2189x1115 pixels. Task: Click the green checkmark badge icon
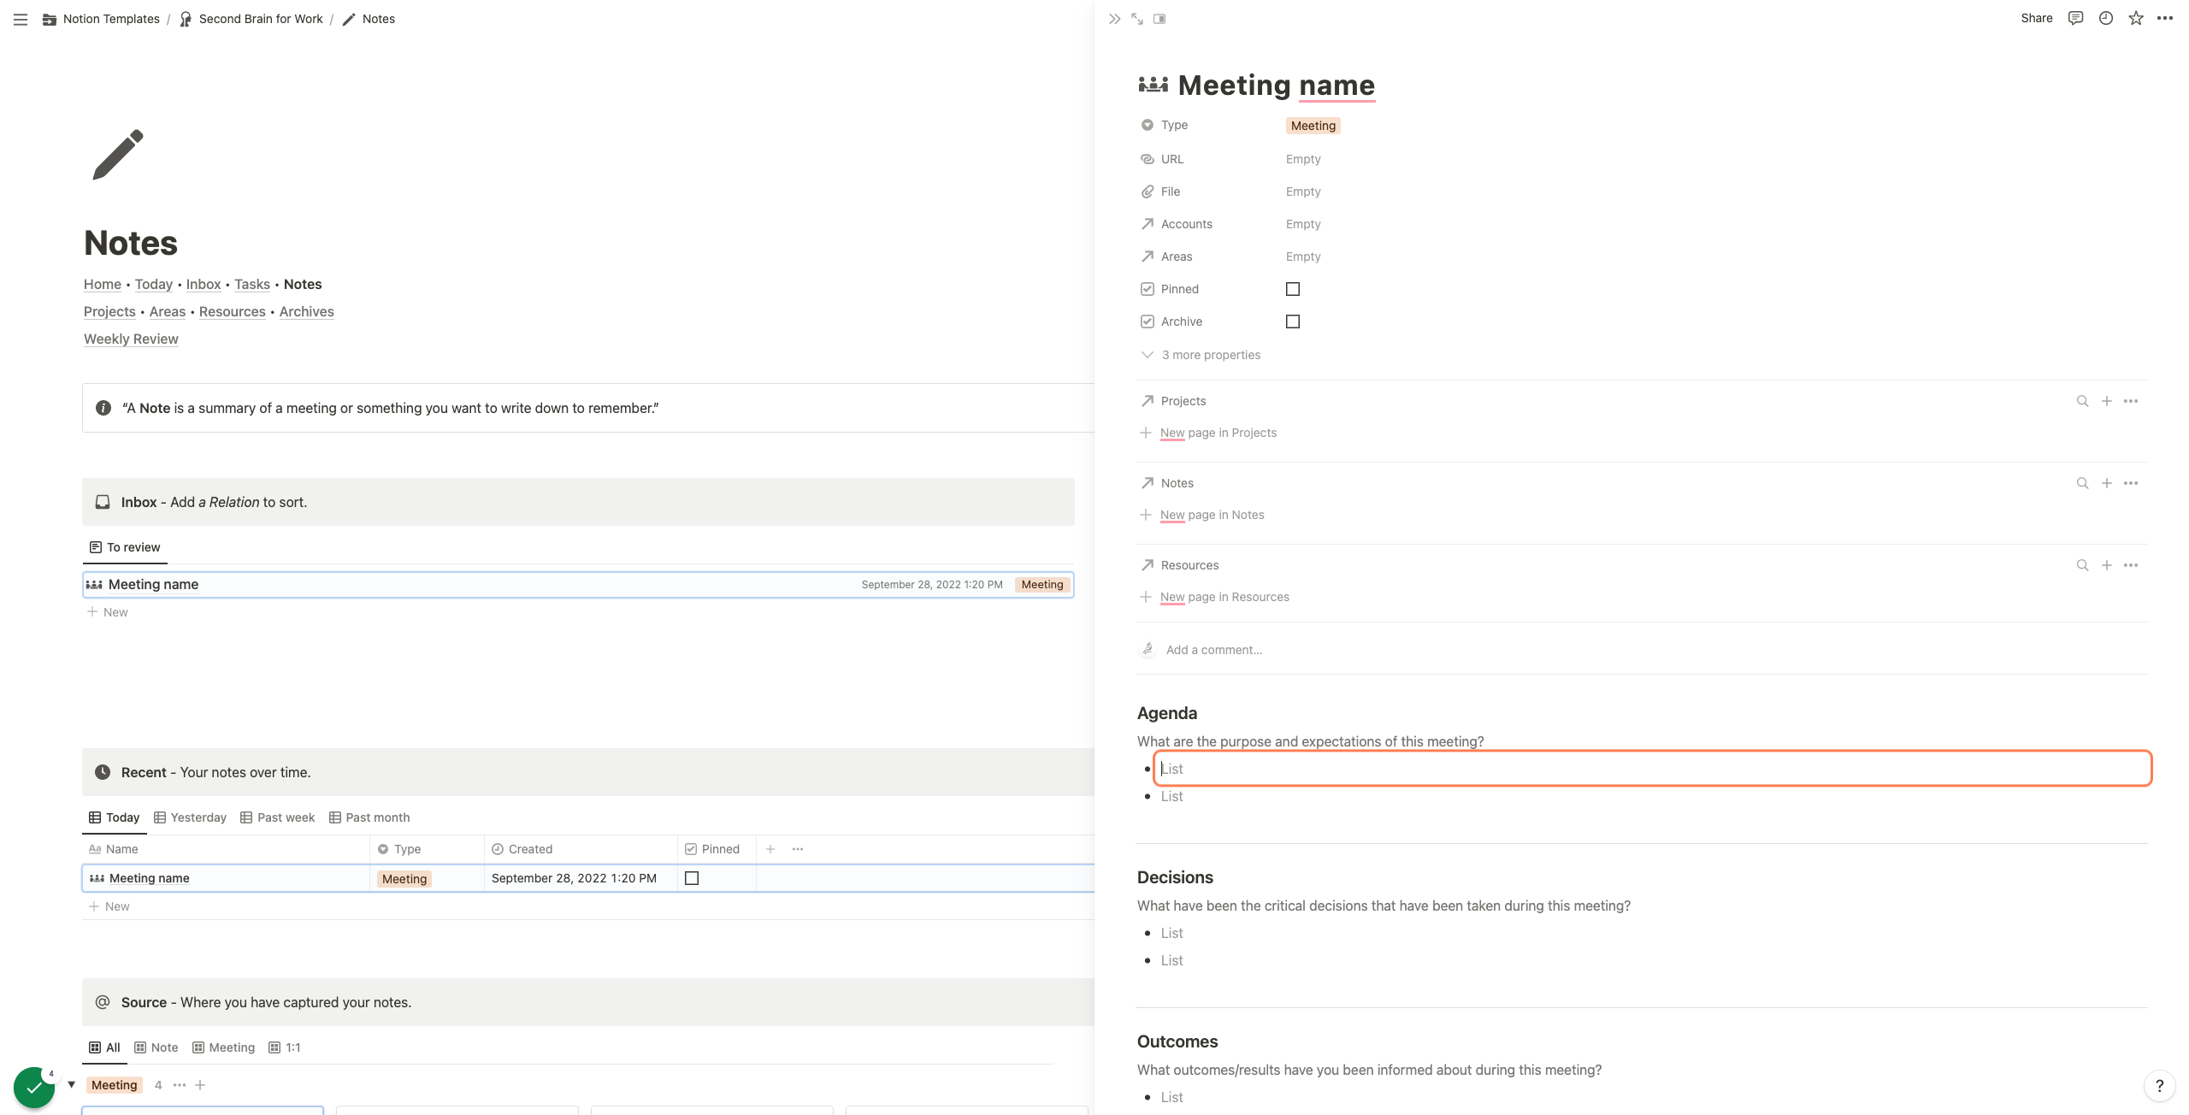pyautogui.click(x=34, y=1088)
